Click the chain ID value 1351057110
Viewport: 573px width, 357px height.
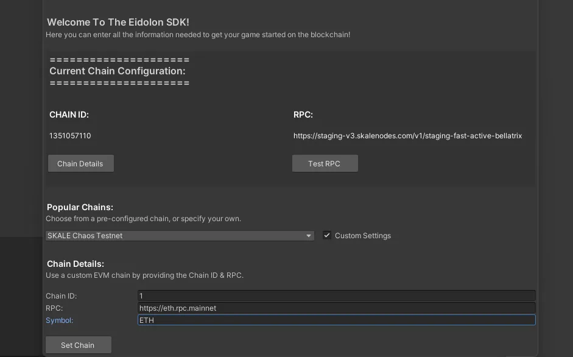(x=70, y=136)
